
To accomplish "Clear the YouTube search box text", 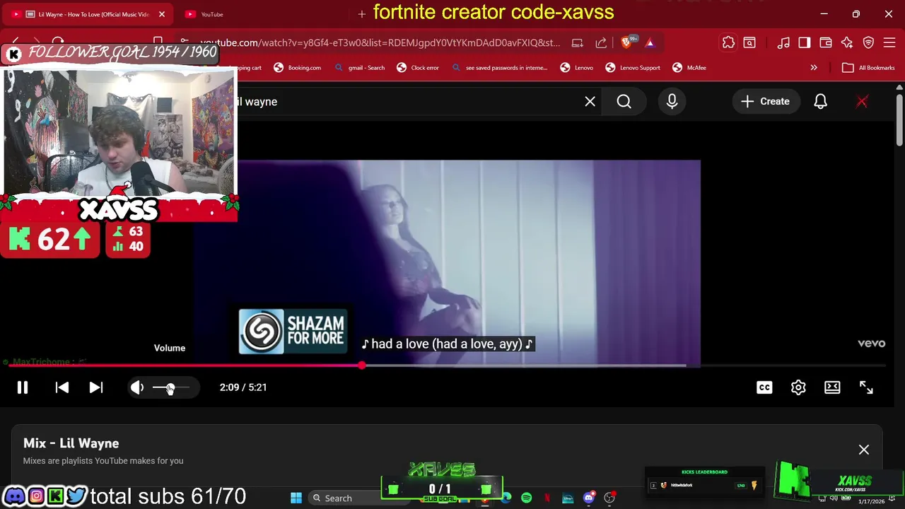I will coord(590,102).
